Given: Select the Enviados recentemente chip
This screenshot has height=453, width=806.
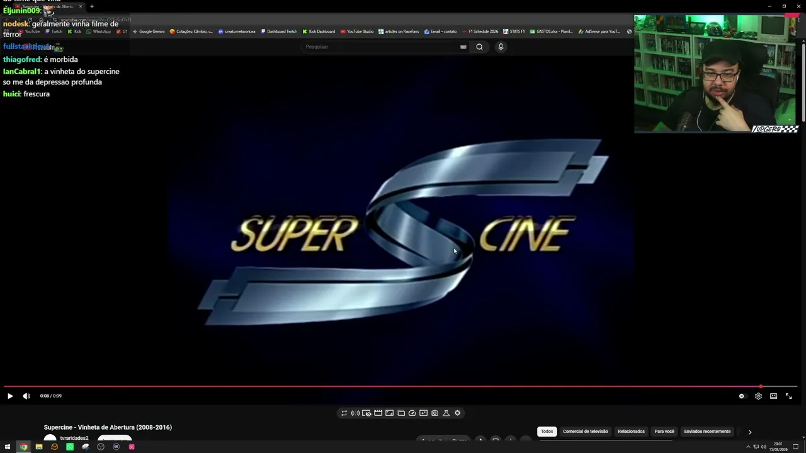Looking at the screenshot, I should (x=707, y=432).
